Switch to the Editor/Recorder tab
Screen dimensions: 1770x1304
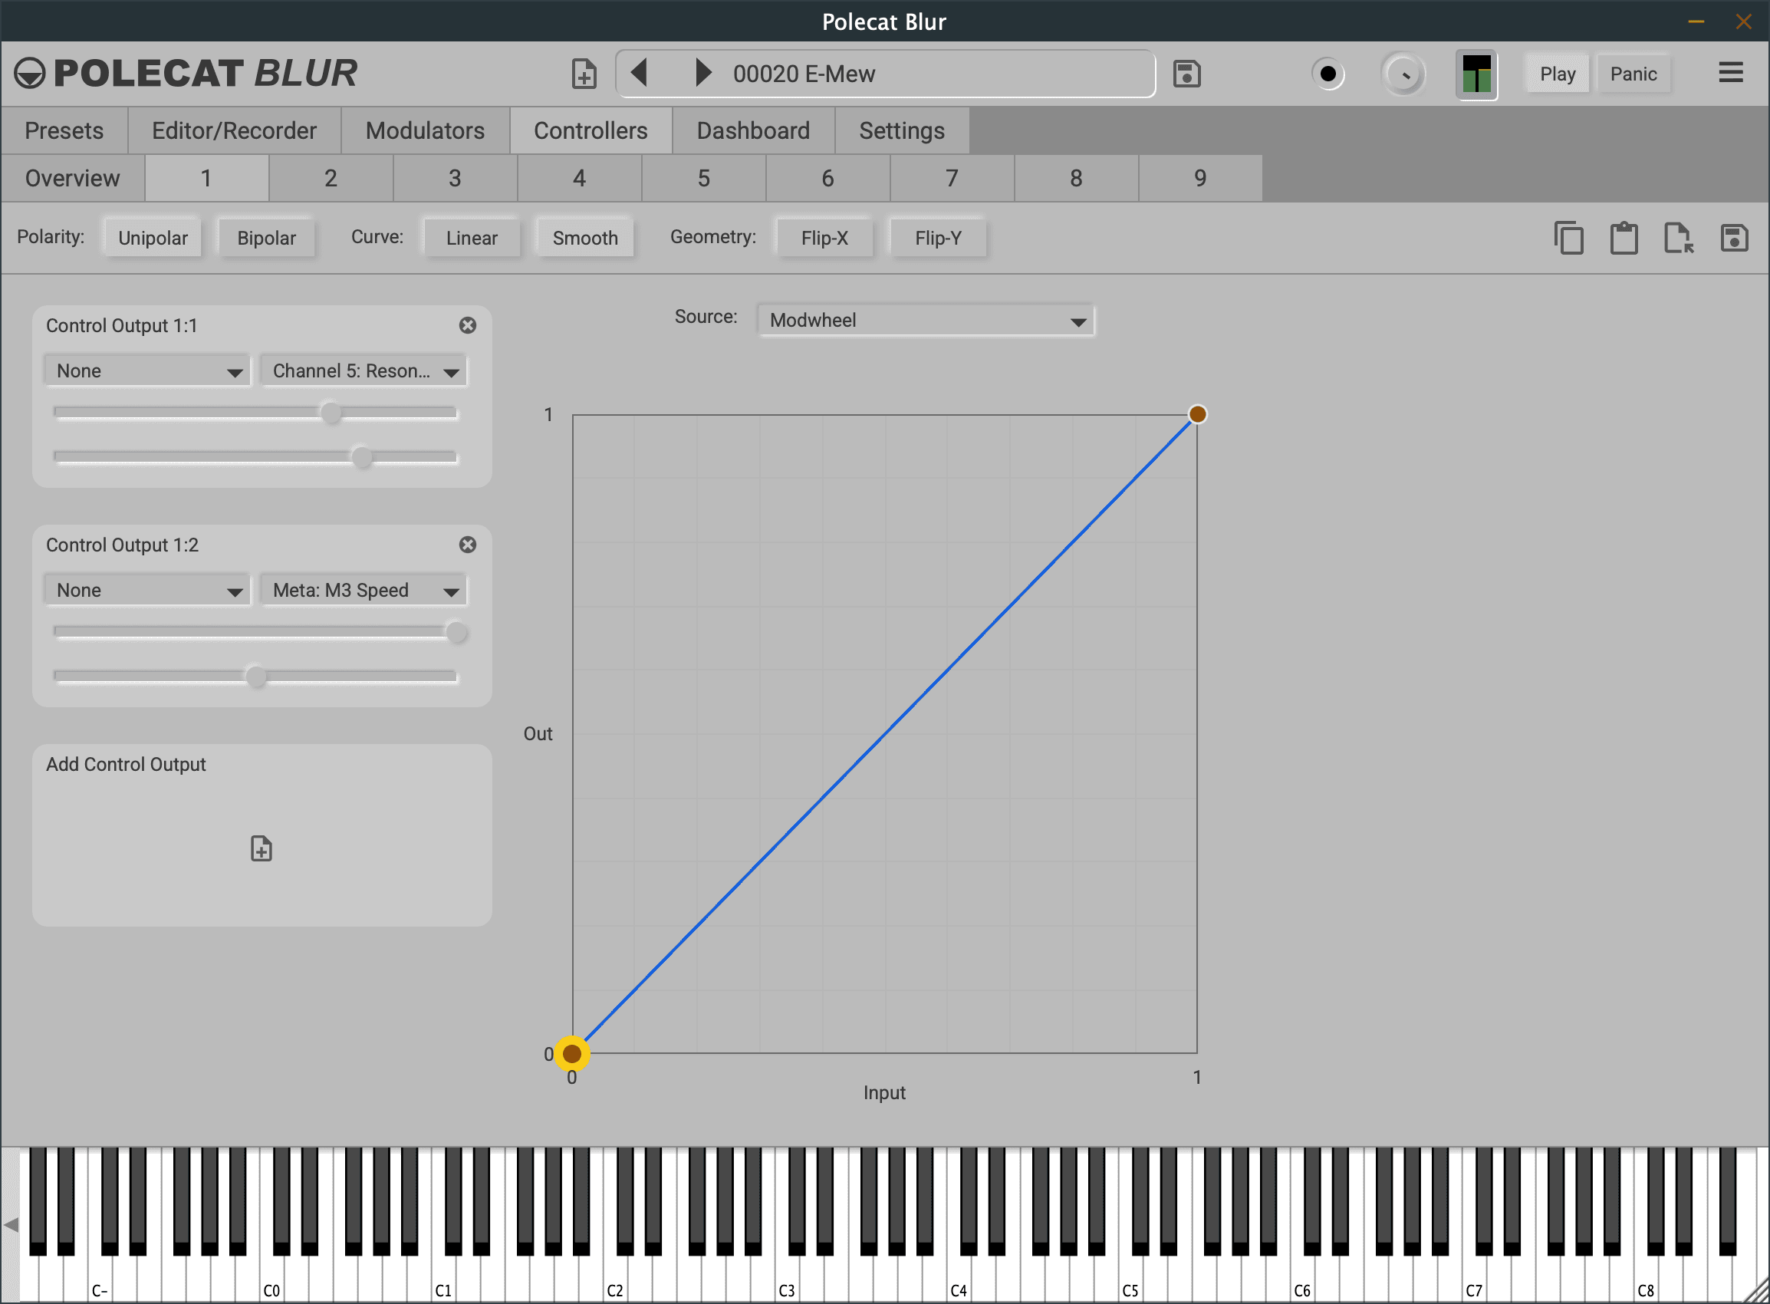(x=235, y=130)
